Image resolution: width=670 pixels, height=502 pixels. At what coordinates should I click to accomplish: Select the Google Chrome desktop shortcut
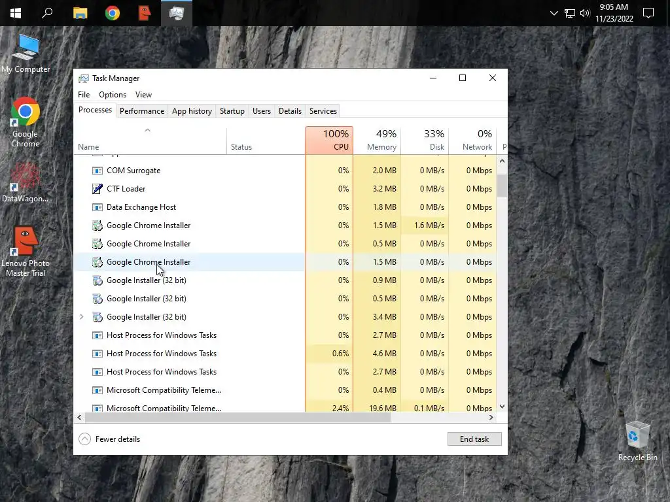point(26,122)
